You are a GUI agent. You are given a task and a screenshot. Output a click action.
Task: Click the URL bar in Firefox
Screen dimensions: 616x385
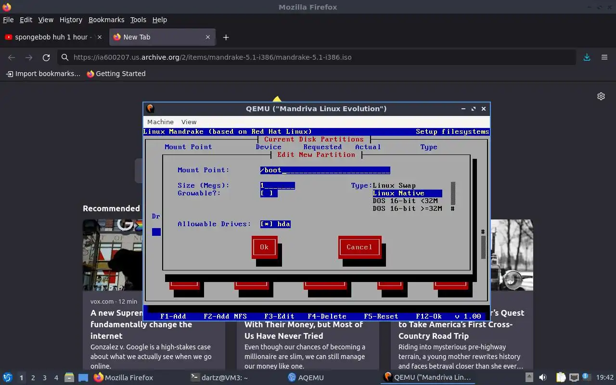point(316,57)
